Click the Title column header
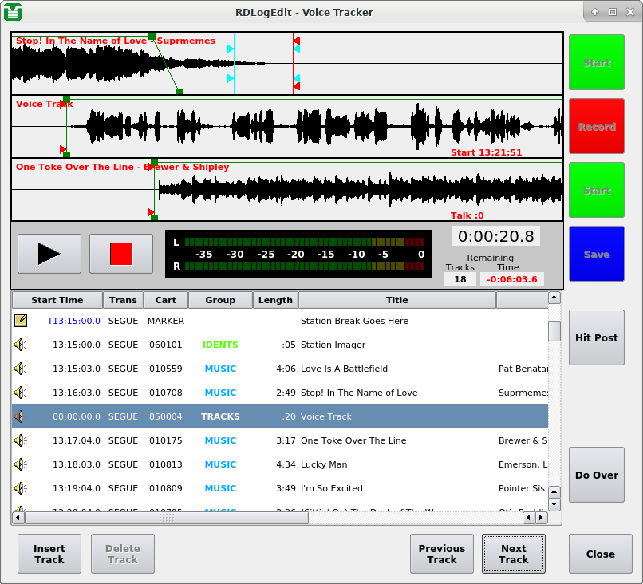The height and width of the screenshot is (584, 643). pos(396,300)
